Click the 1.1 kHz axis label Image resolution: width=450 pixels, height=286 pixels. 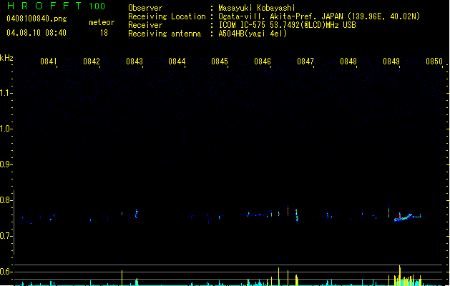click(x=5, y=93)
